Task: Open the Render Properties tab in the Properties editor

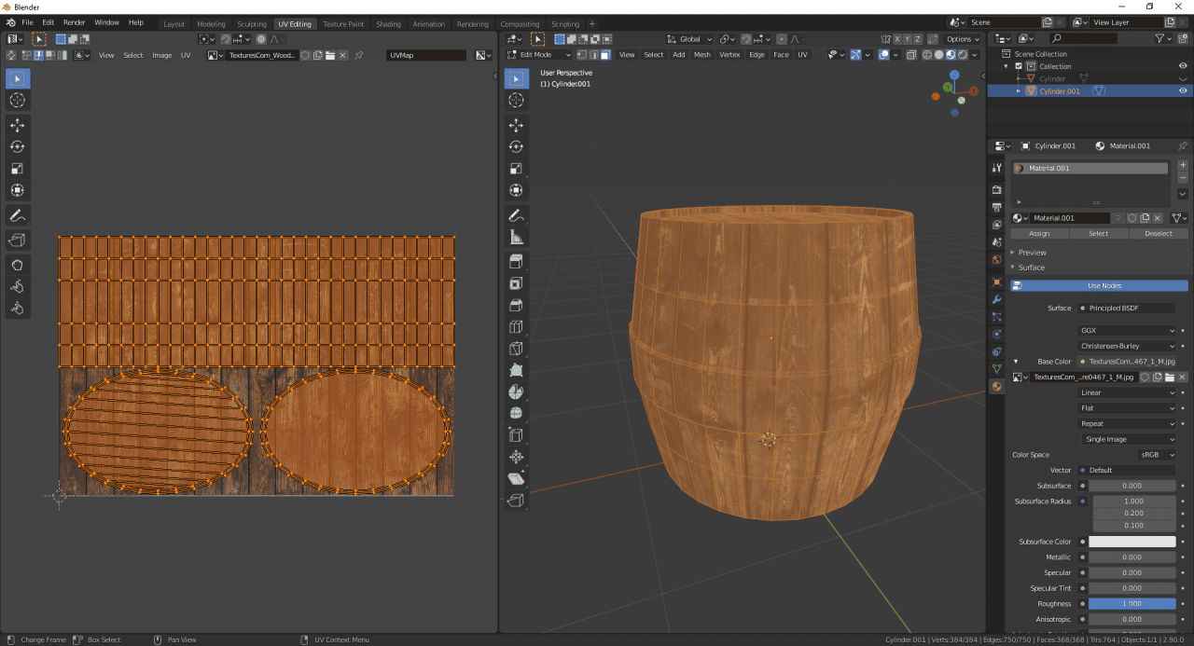Action: (x=997, y=188)
